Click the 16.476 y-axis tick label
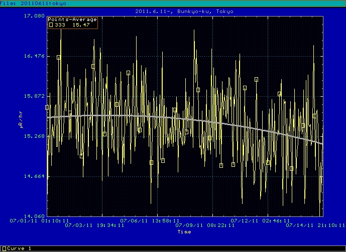 pos(34,56)
